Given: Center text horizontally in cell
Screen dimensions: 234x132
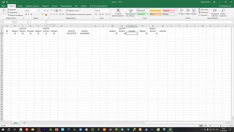Looking at the screenshot, I should click(x=54, y=14).
